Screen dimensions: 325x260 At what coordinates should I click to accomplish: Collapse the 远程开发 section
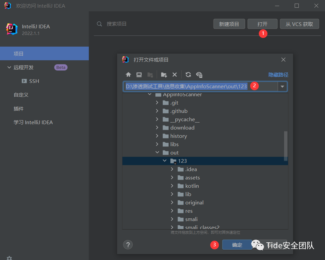(x=9, y=67)
